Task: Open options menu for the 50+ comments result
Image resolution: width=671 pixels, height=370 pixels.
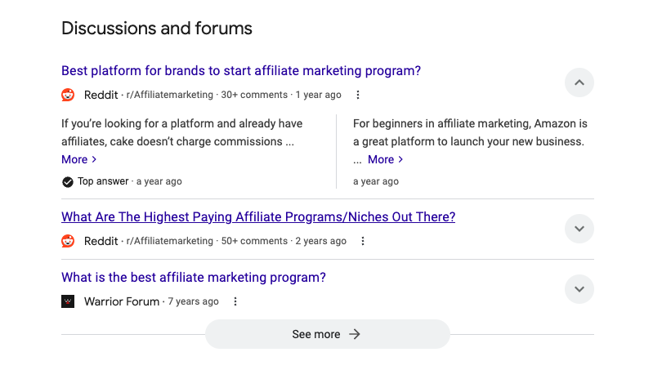Action: point(363,241)
